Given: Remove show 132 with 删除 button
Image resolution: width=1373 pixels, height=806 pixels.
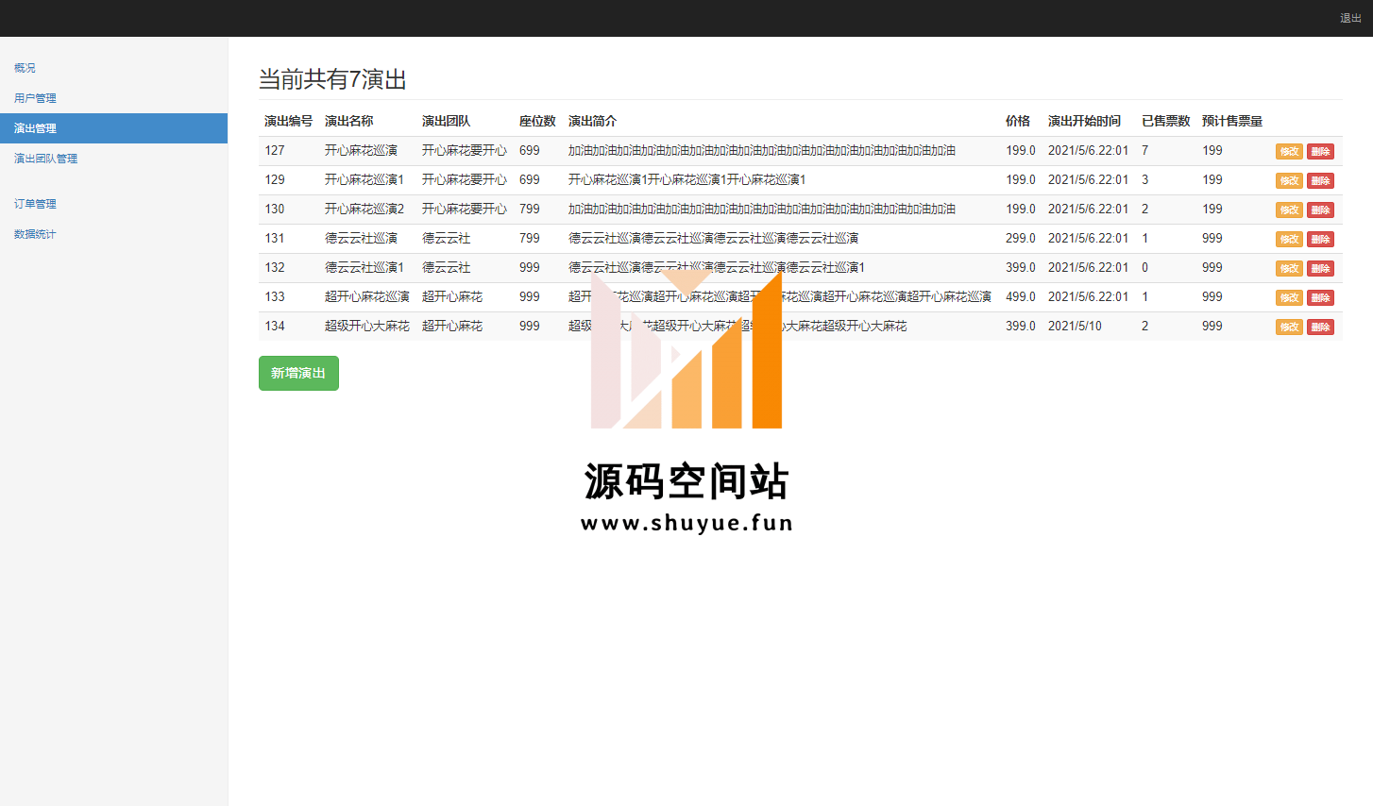Looking at the screenshot, I should pyautogui.click(x=1320, y=268).
